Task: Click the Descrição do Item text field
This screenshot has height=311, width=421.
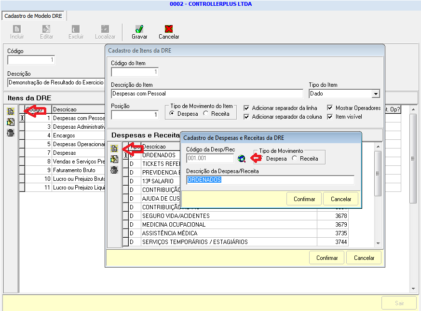Action: point(207,94)
